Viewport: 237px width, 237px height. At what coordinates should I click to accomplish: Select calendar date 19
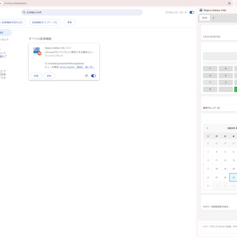(225, 169)
